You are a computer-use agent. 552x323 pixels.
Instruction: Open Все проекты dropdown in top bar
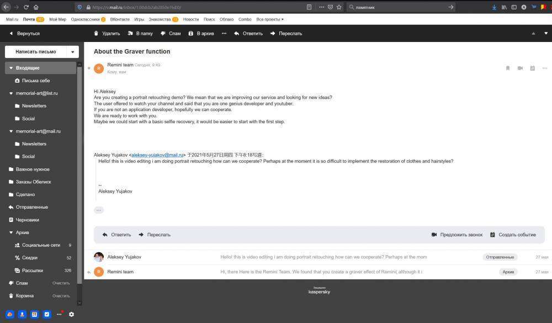270,19
